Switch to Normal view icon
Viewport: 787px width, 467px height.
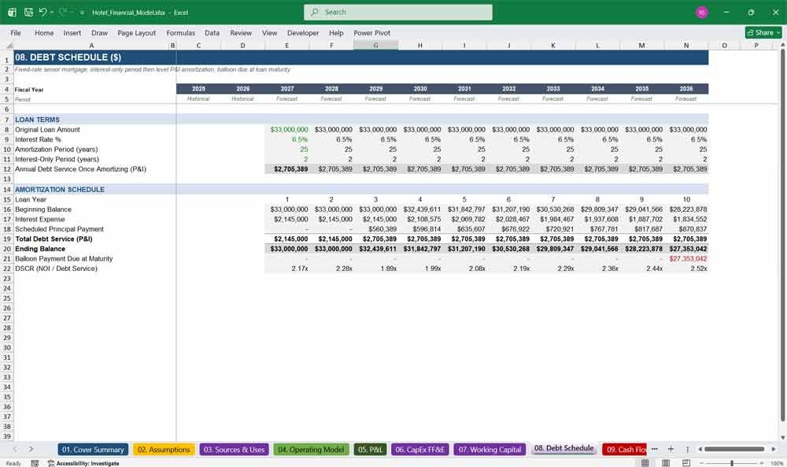(645, 462)
